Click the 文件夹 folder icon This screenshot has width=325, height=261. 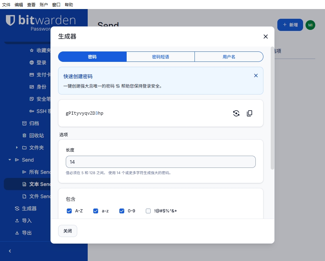click(x=24, y=148)
